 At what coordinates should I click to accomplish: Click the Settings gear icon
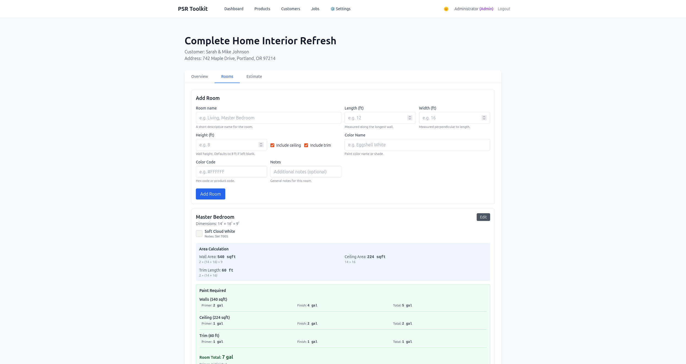coord(333,9)
